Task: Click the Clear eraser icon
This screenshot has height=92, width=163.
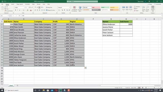Action: pos(135,11)
